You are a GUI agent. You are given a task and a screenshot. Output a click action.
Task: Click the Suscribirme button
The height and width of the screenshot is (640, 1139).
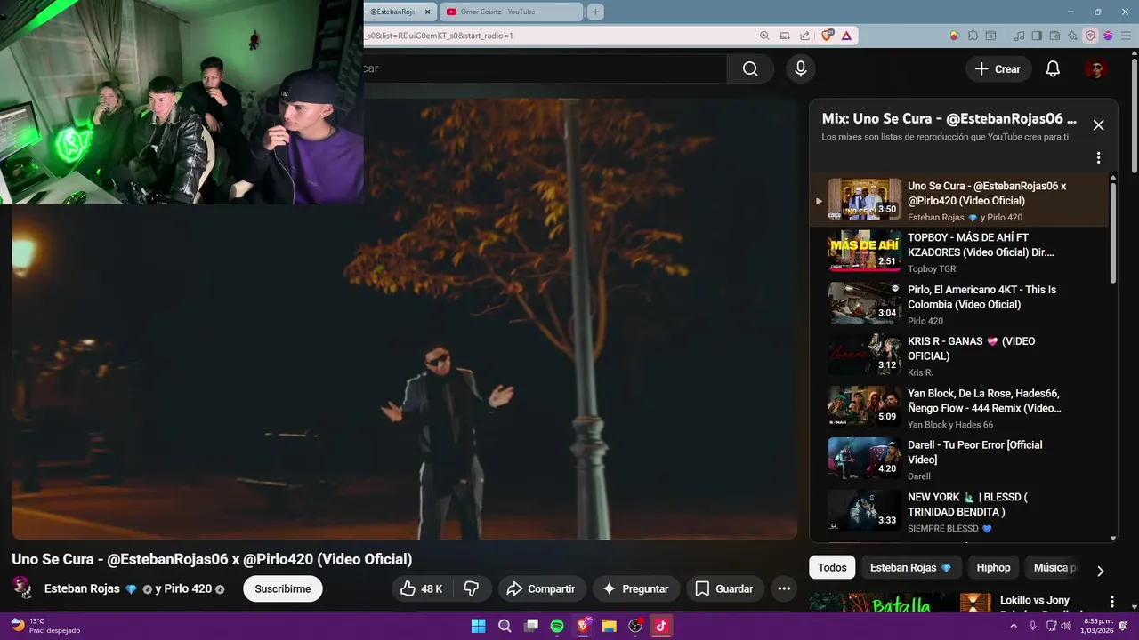[x=283, y=588]
